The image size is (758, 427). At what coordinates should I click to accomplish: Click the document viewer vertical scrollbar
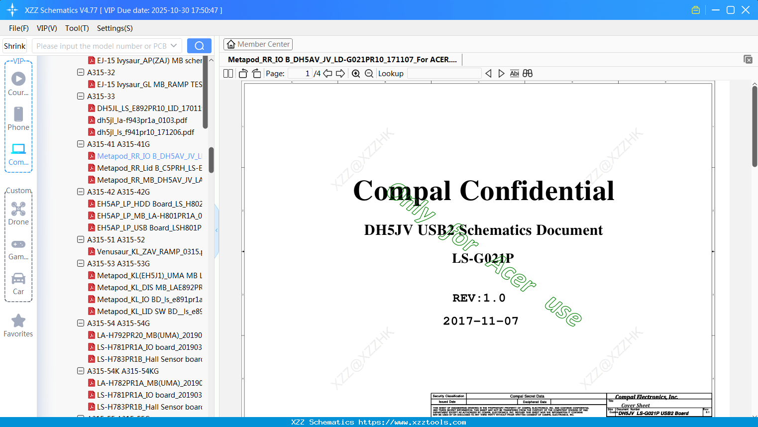pyautogui.click(x=755, y=126)
